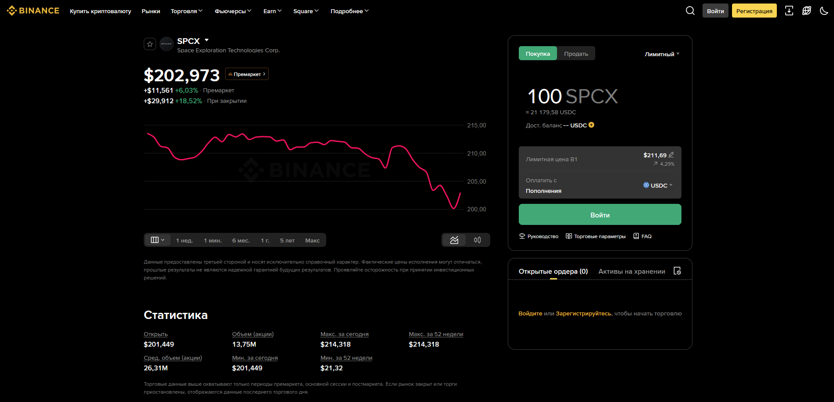Open the search magnifier icon
Screen dimensions: 834x402
(690, 11)
